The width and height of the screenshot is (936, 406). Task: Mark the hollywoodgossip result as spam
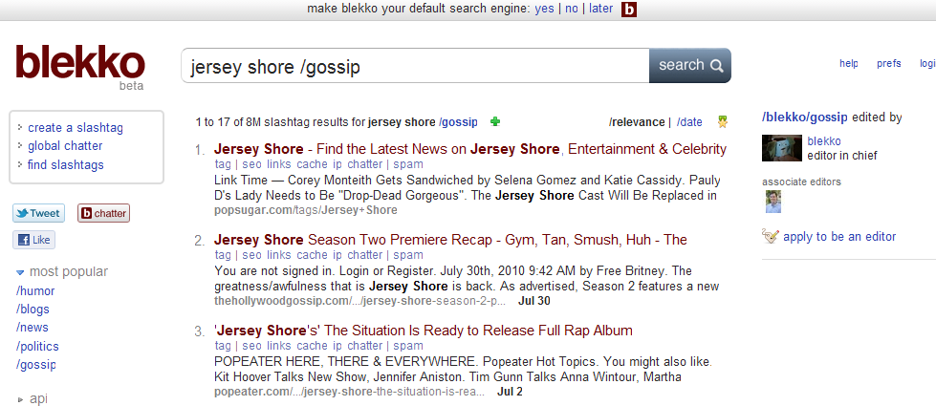coord(408,255)
